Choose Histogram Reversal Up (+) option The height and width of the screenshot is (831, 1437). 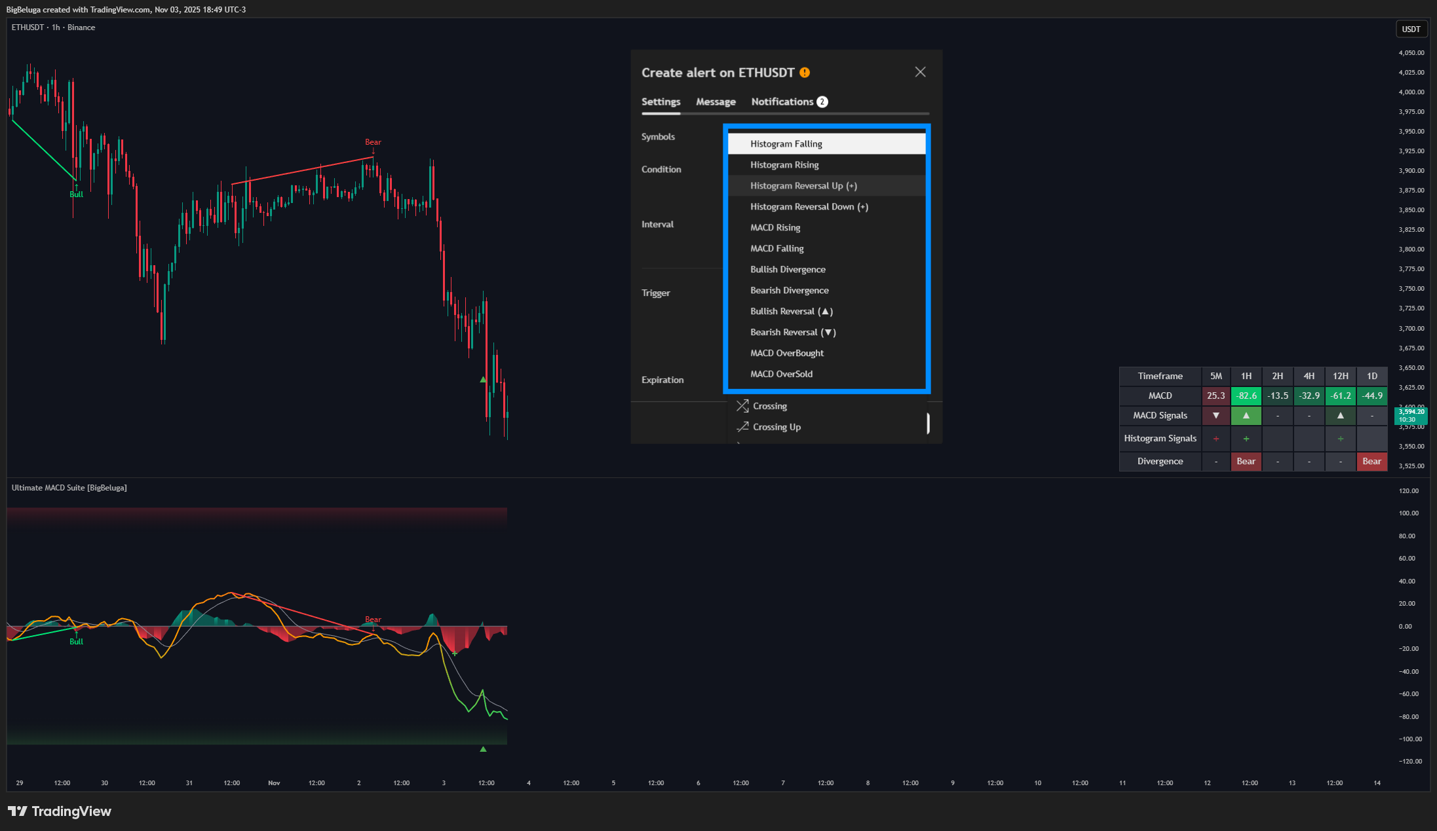click(827, 186)
